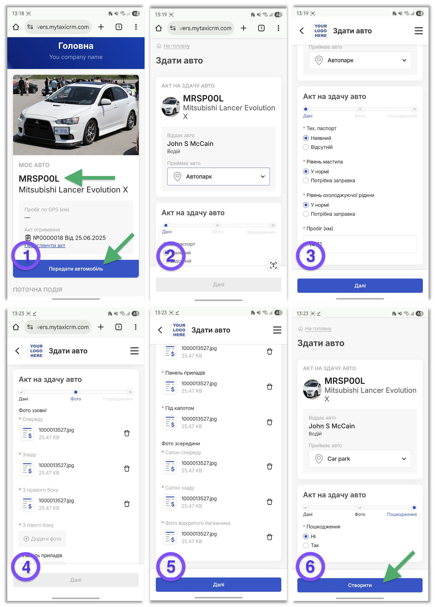Open На головну link in screenshot 6

[318, 328]
